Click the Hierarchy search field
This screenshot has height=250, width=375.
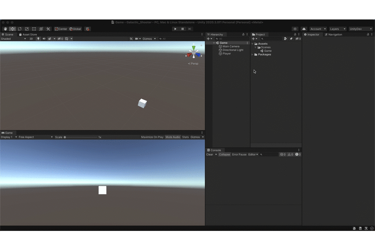pyautogui.click(x=232, y=39)
